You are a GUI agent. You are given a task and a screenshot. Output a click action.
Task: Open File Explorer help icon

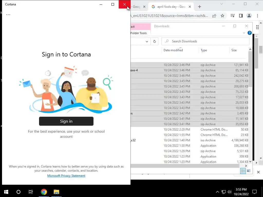tap(250, 33)
